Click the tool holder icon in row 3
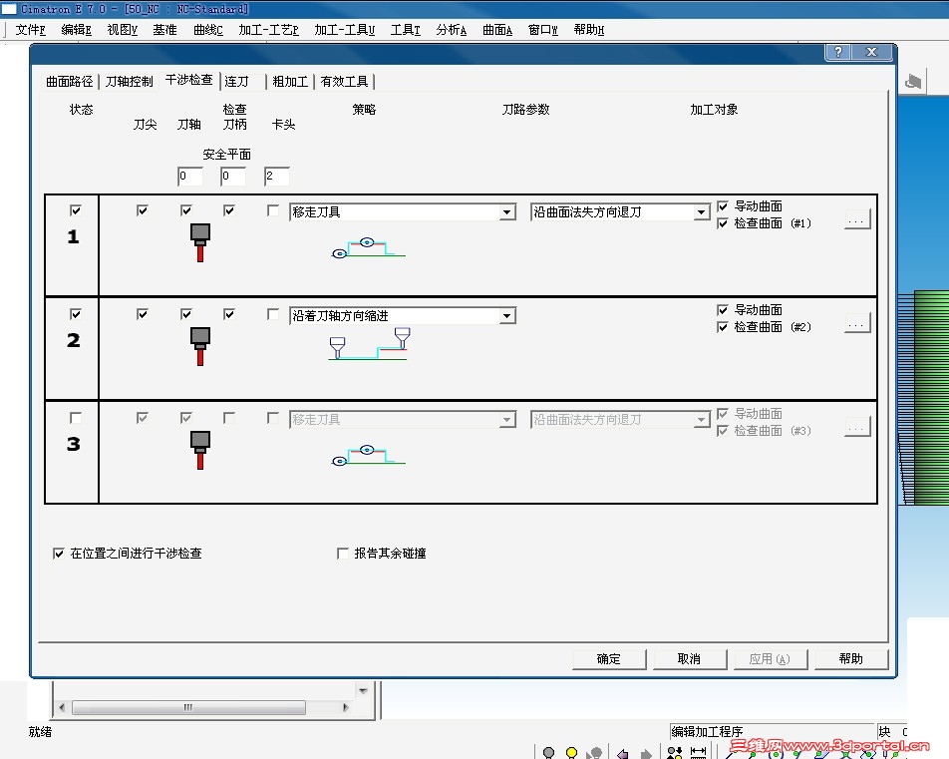This screenshot has height=759, width=949. tap(200, 450)
